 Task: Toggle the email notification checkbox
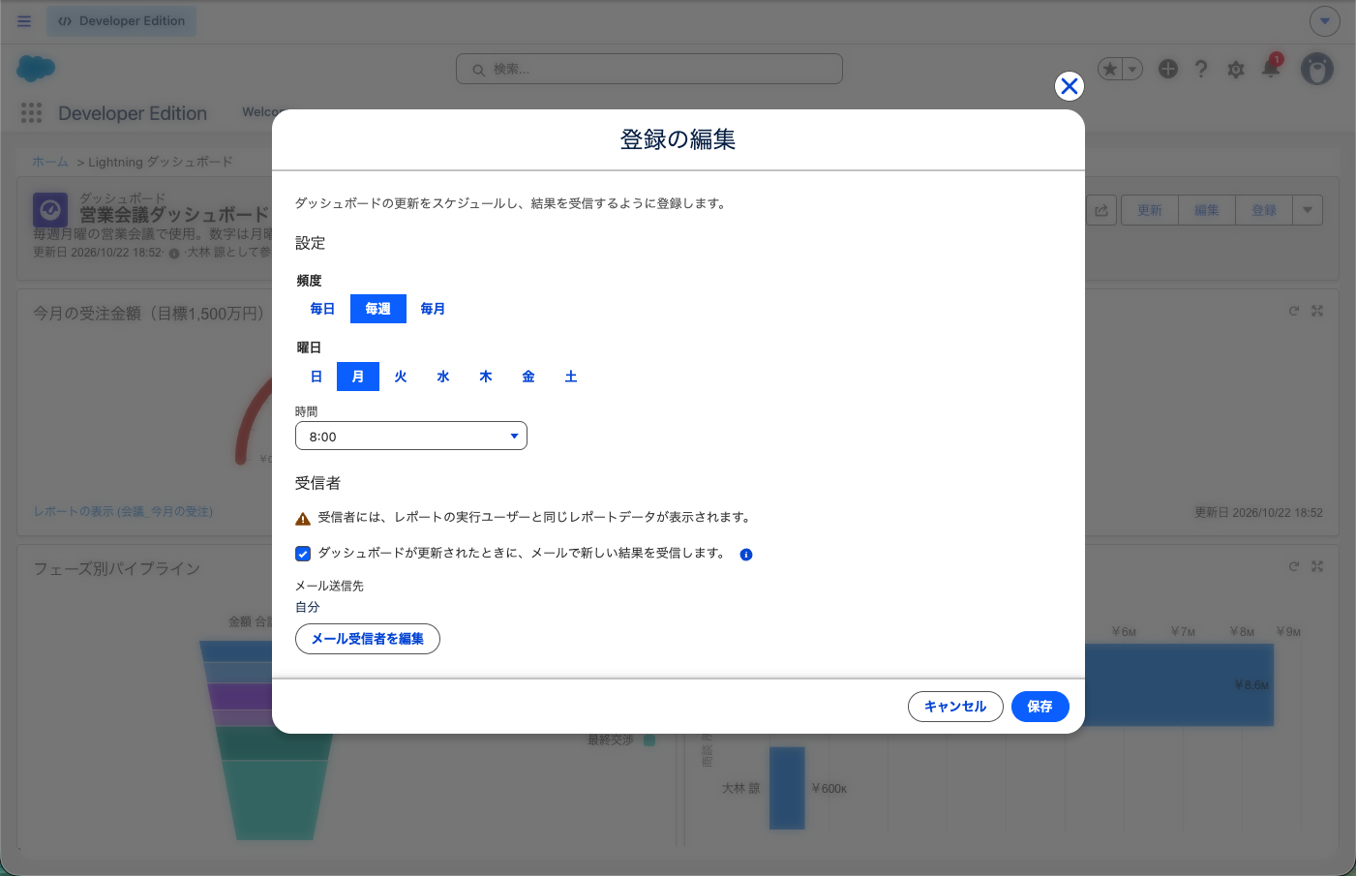tap(303, 554)
